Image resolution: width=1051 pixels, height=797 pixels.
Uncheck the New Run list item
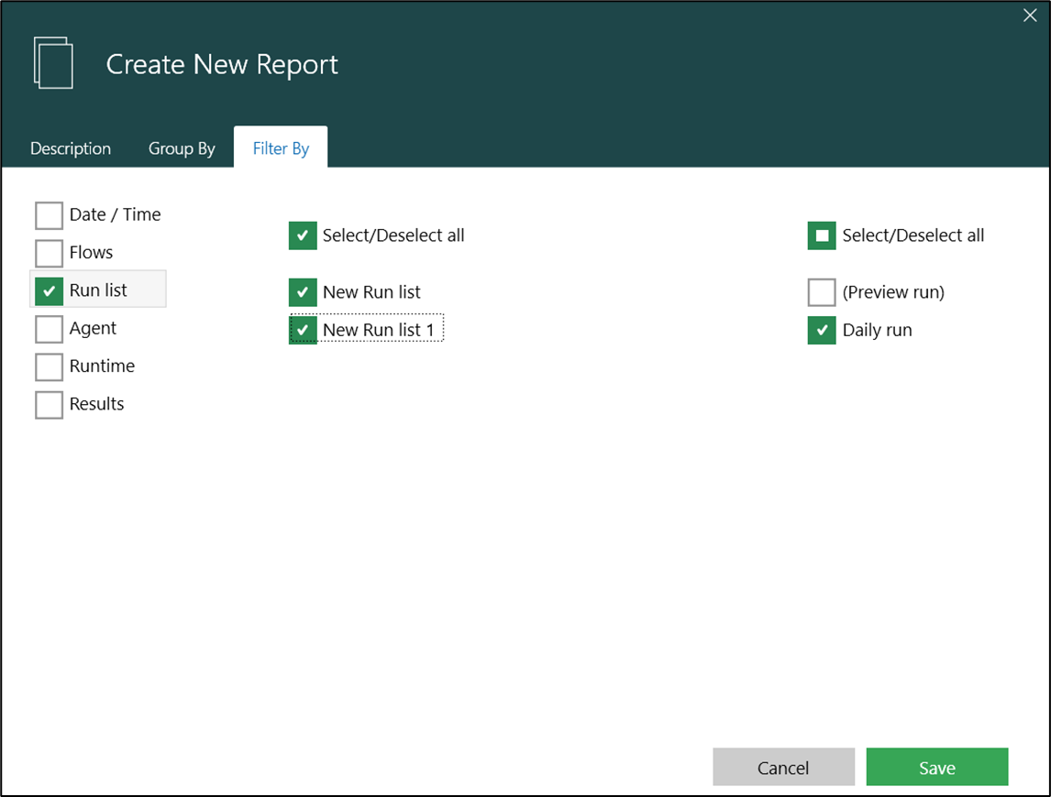[x=303, y=291]
